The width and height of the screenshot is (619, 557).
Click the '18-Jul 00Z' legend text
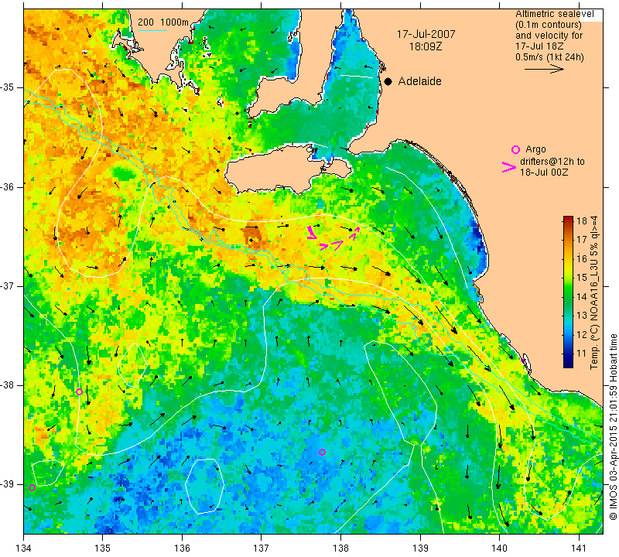[x=544, y=172]
